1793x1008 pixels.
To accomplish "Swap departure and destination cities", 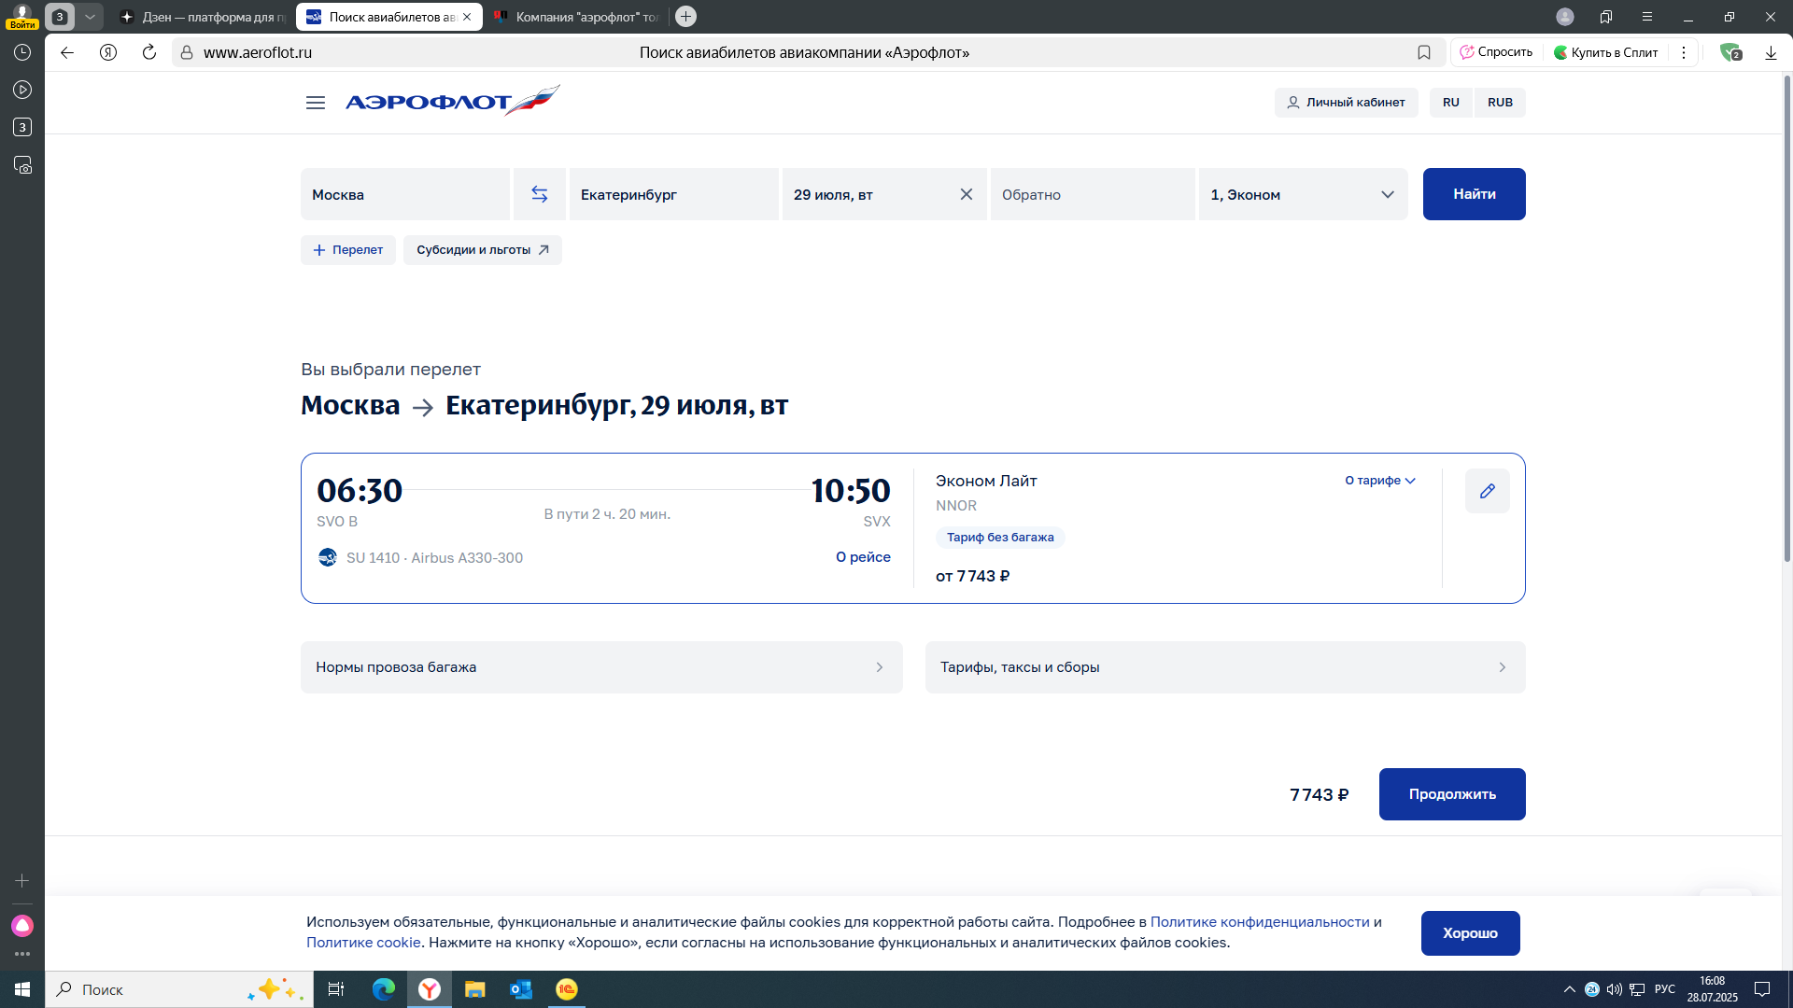I will pos(540,194).
